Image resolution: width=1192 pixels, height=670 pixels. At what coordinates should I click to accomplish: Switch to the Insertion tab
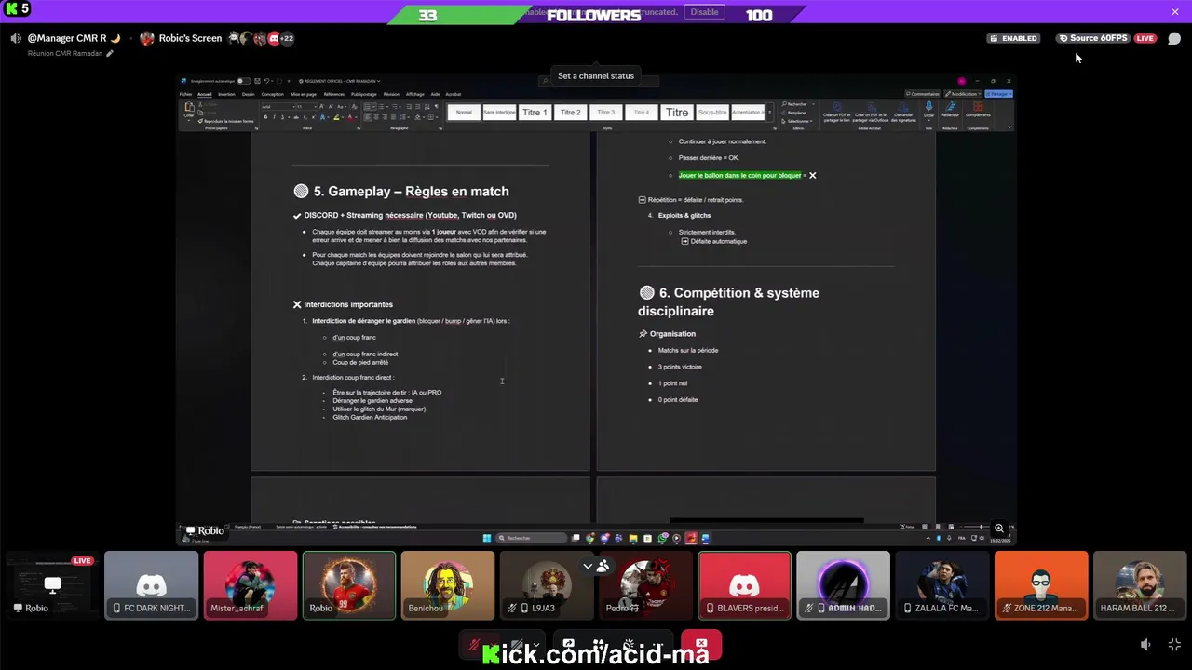[226, 94]
